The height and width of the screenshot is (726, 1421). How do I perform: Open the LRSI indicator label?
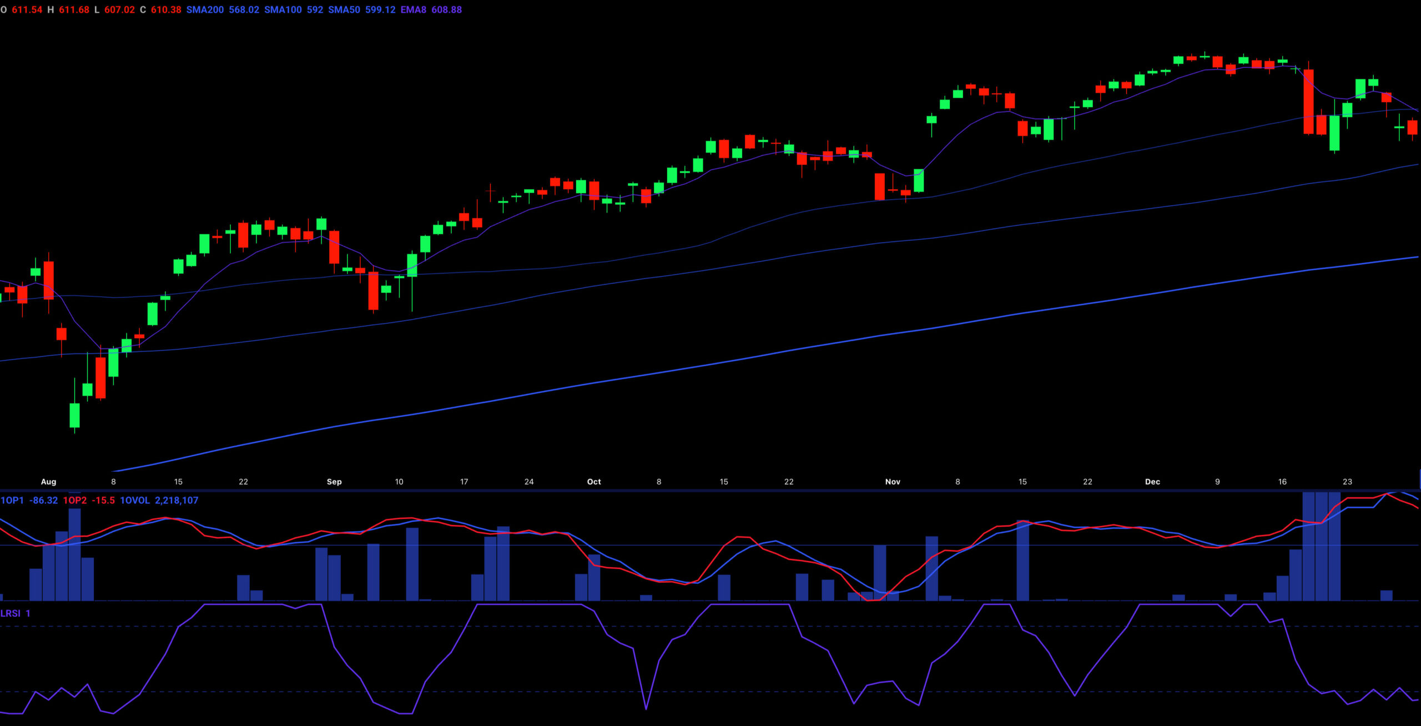click(11, 613)
